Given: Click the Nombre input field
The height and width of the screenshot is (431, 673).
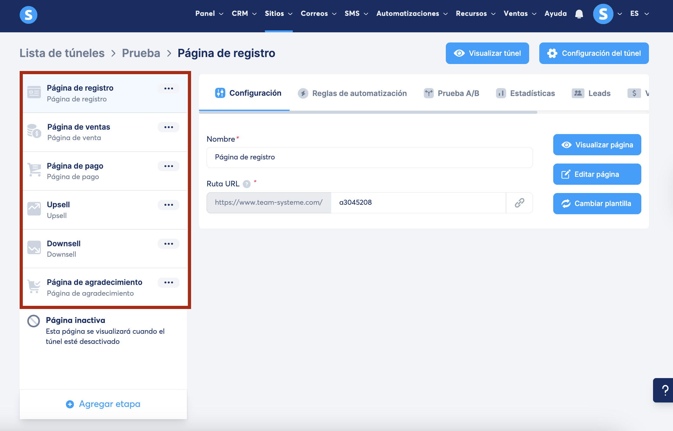Looking at the screenshot, I should point(369,158).
